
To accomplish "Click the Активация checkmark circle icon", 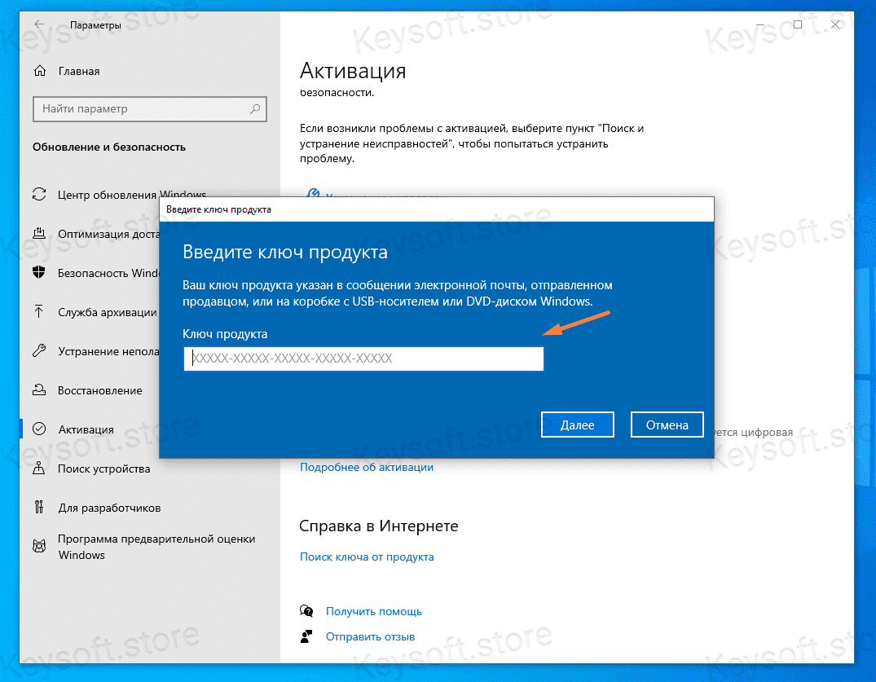I will tap(39, 429).
